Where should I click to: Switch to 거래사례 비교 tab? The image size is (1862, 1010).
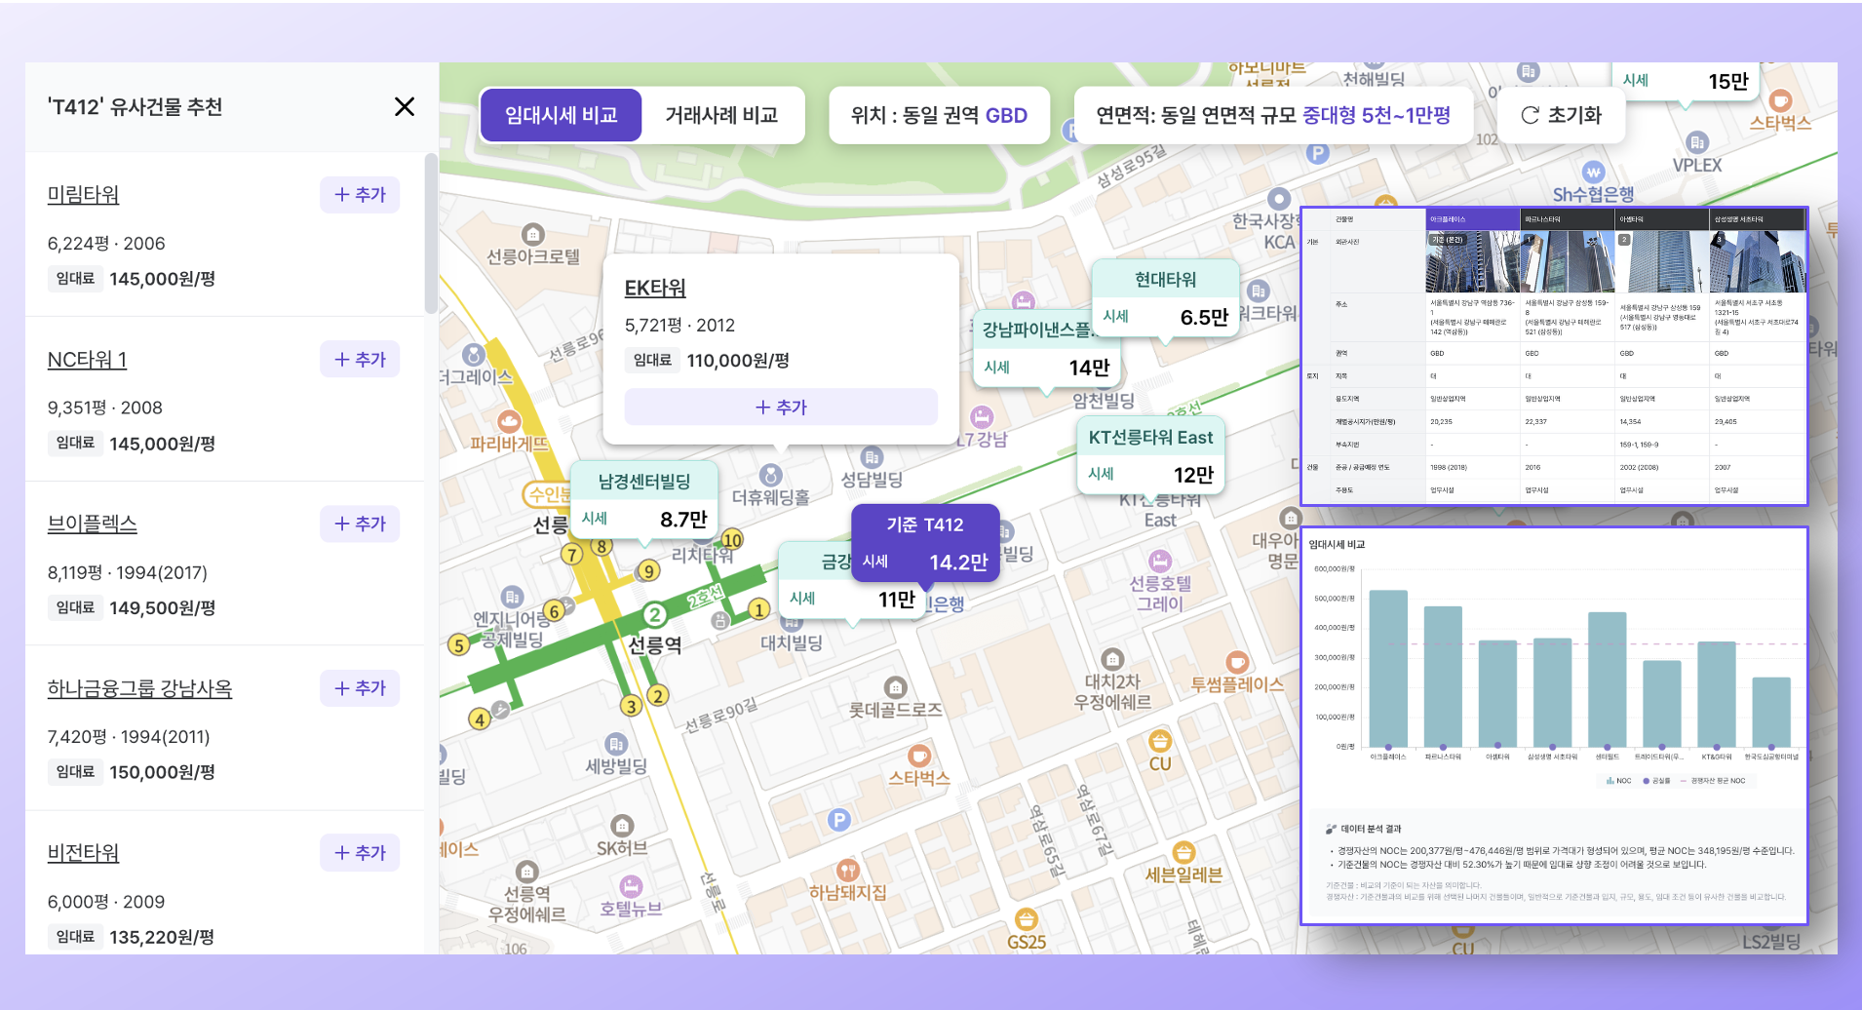click(x=721, y=115)
